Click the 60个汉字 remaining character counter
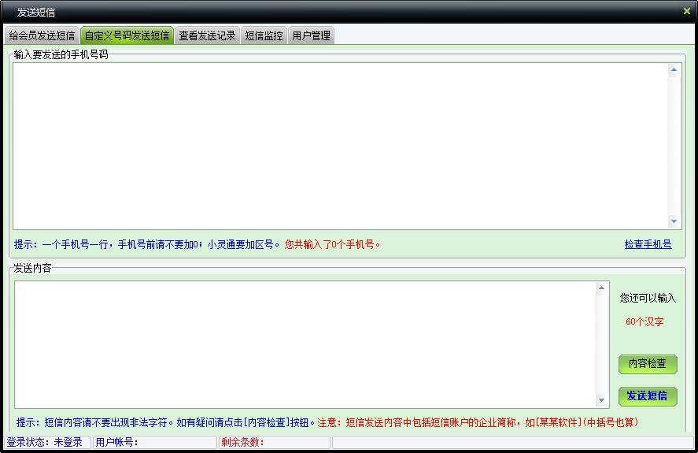Image resolution: width=698 pixels, height=453 pixels. click(x=644, y=321)
